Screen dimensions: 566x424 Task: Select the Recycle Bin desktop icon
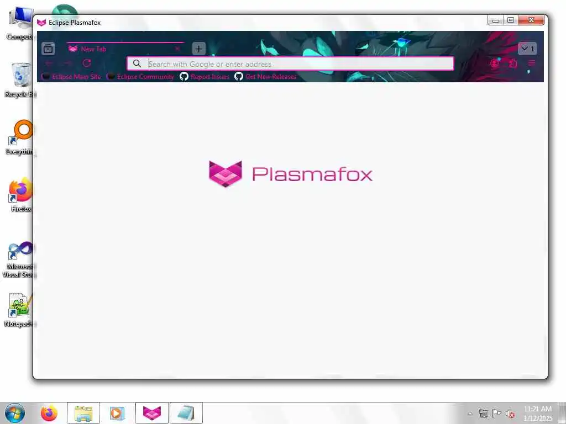[x=20, y=79]
